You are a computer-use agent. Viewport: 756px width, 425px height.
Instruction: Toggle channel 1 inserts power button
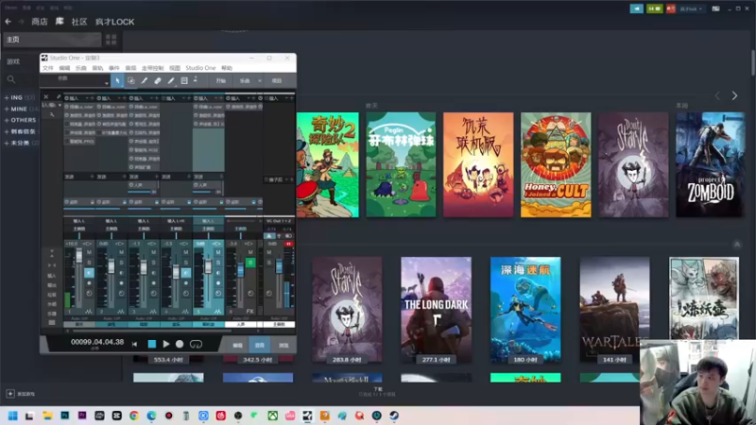coord(67,98)
